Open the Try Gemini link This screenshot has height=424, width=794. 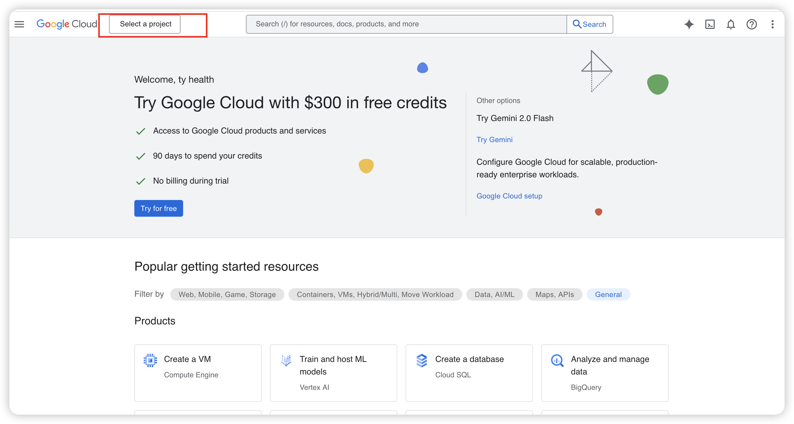pyautogui.click(x=494, y=140)
